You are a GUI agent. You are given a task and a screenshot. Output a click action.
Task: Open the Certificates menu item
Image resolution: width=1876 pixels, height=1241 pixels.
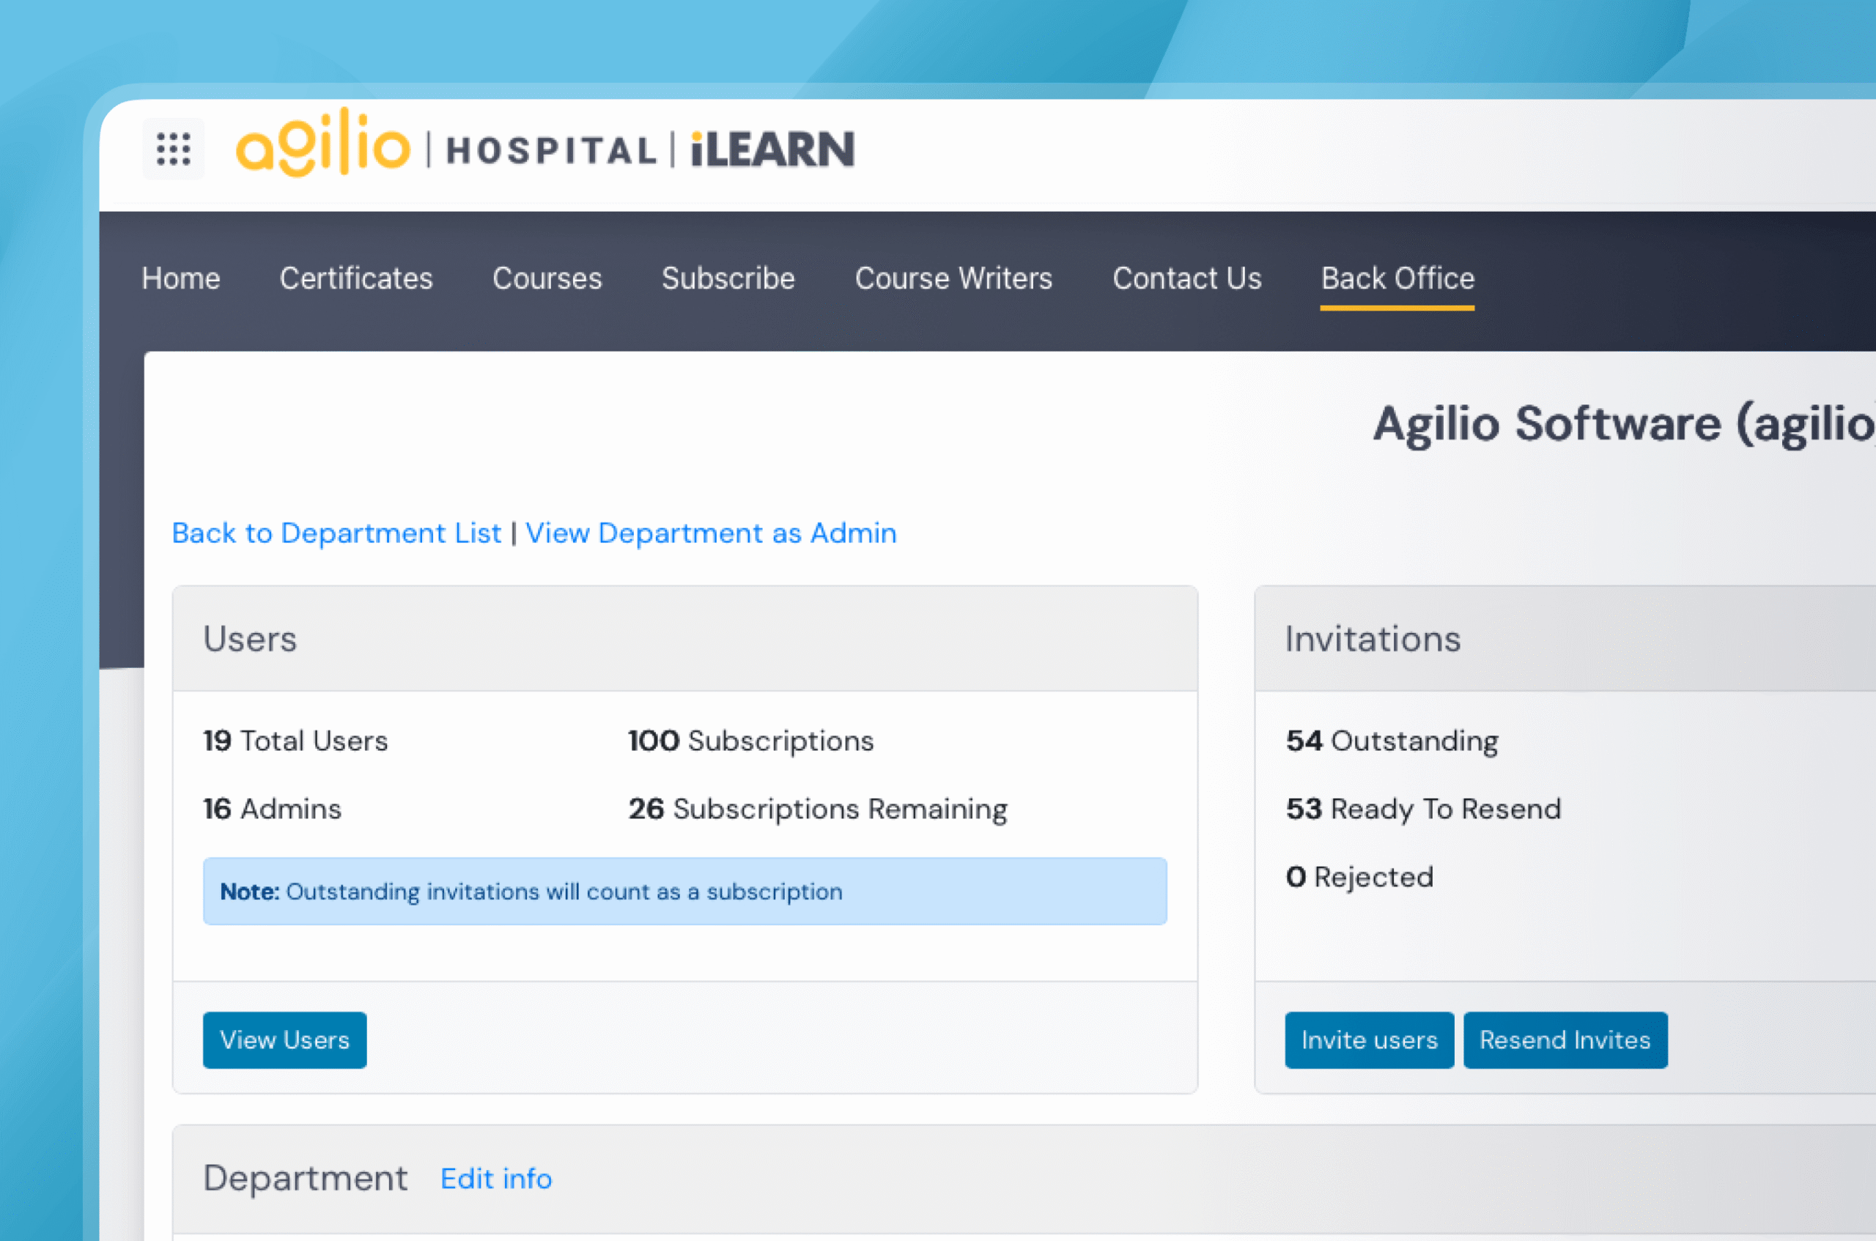(356, 278)
